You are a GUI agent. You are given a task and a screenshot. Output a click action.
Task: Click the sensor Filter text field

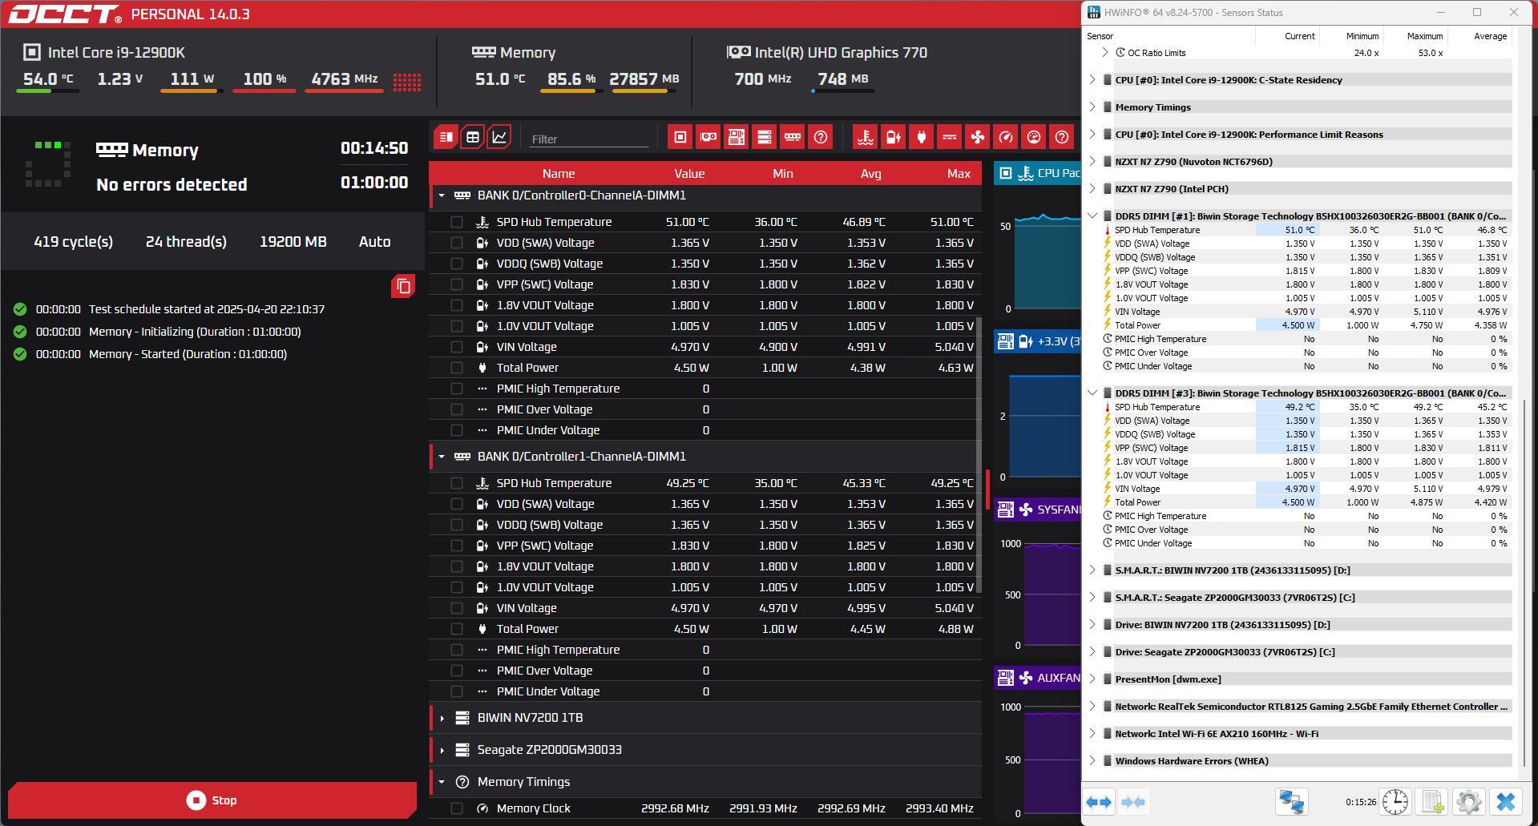pos(588,139)
